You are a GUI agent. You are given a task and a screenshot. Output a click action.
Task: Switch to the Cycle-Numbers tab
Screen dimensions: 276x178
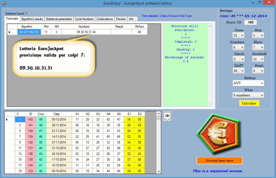tap(84, 19)
